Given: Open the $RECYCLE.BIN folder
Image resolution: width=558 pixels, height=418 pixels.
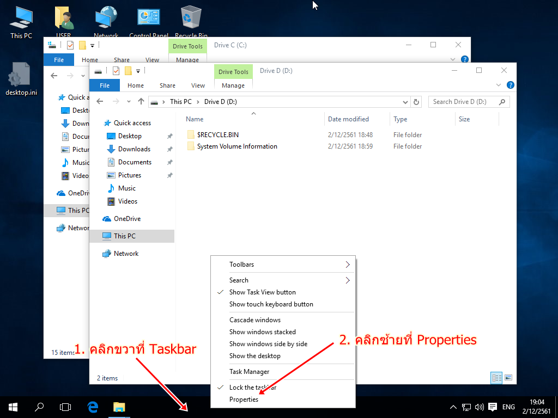Looking at the screenshot, I should click(x=217, y=134).
